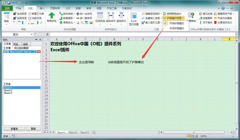This screenshot has height=140, width=240.
Task: Open 超级拆分 dropdown
Action: [x=121, y=24]
